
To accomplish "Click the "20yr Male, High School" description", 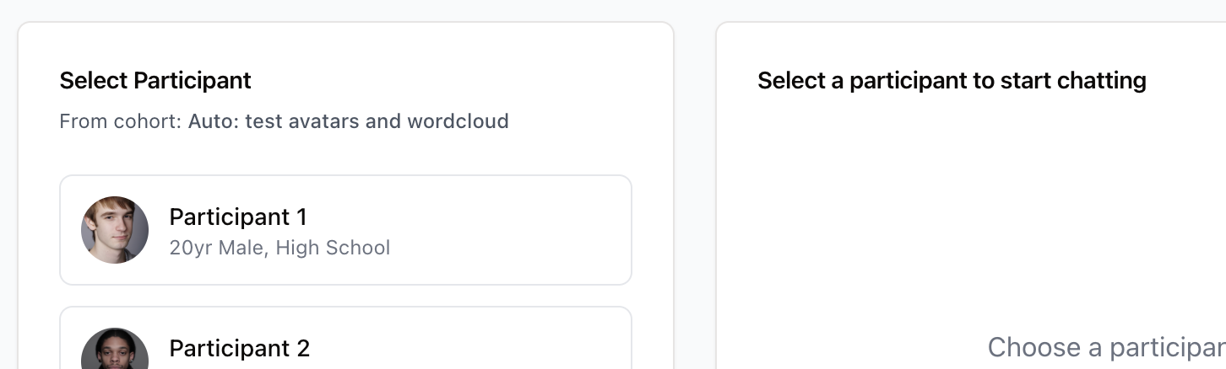I will [279, 248].
